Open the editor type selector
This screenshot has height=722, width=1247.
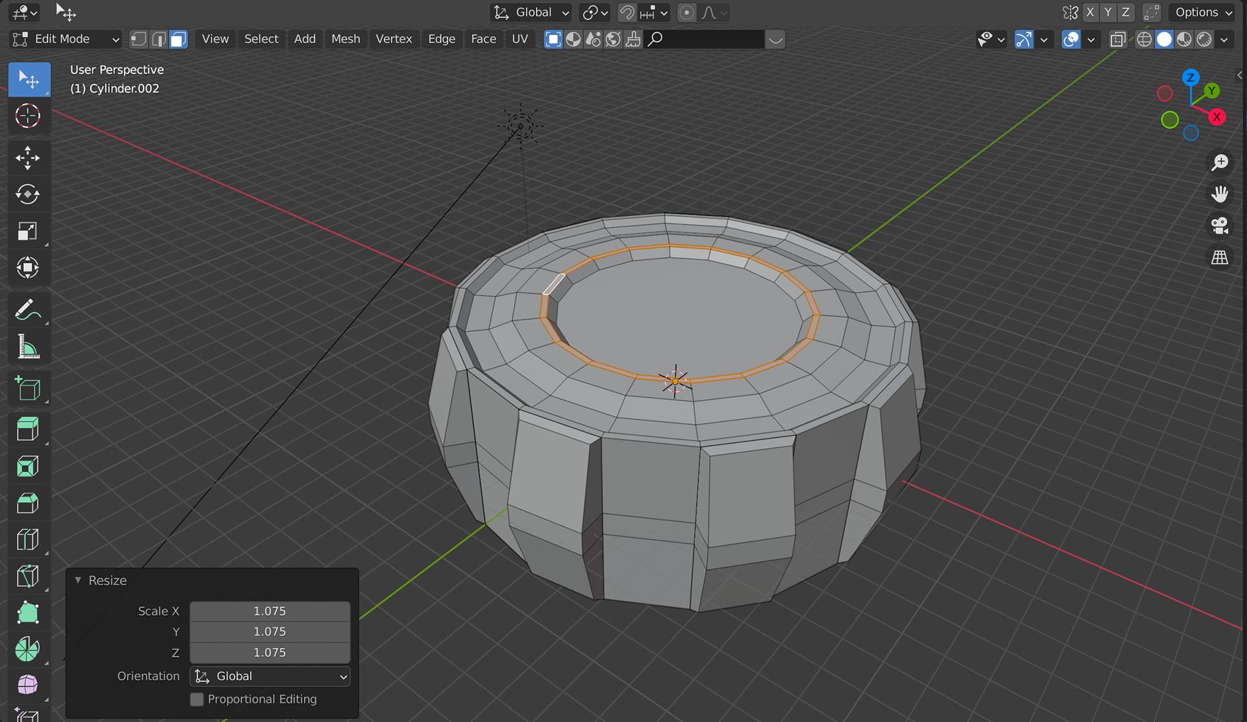click(x=25, y=12)
